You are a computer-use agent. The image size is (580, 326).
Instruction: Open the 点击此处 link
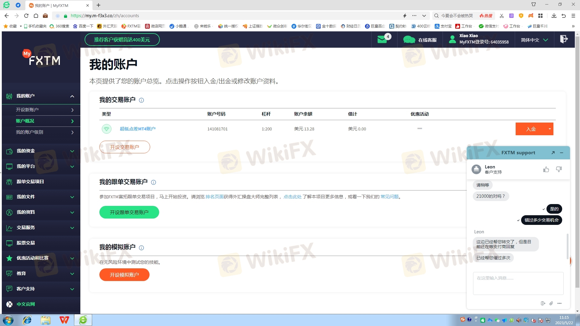292,197
